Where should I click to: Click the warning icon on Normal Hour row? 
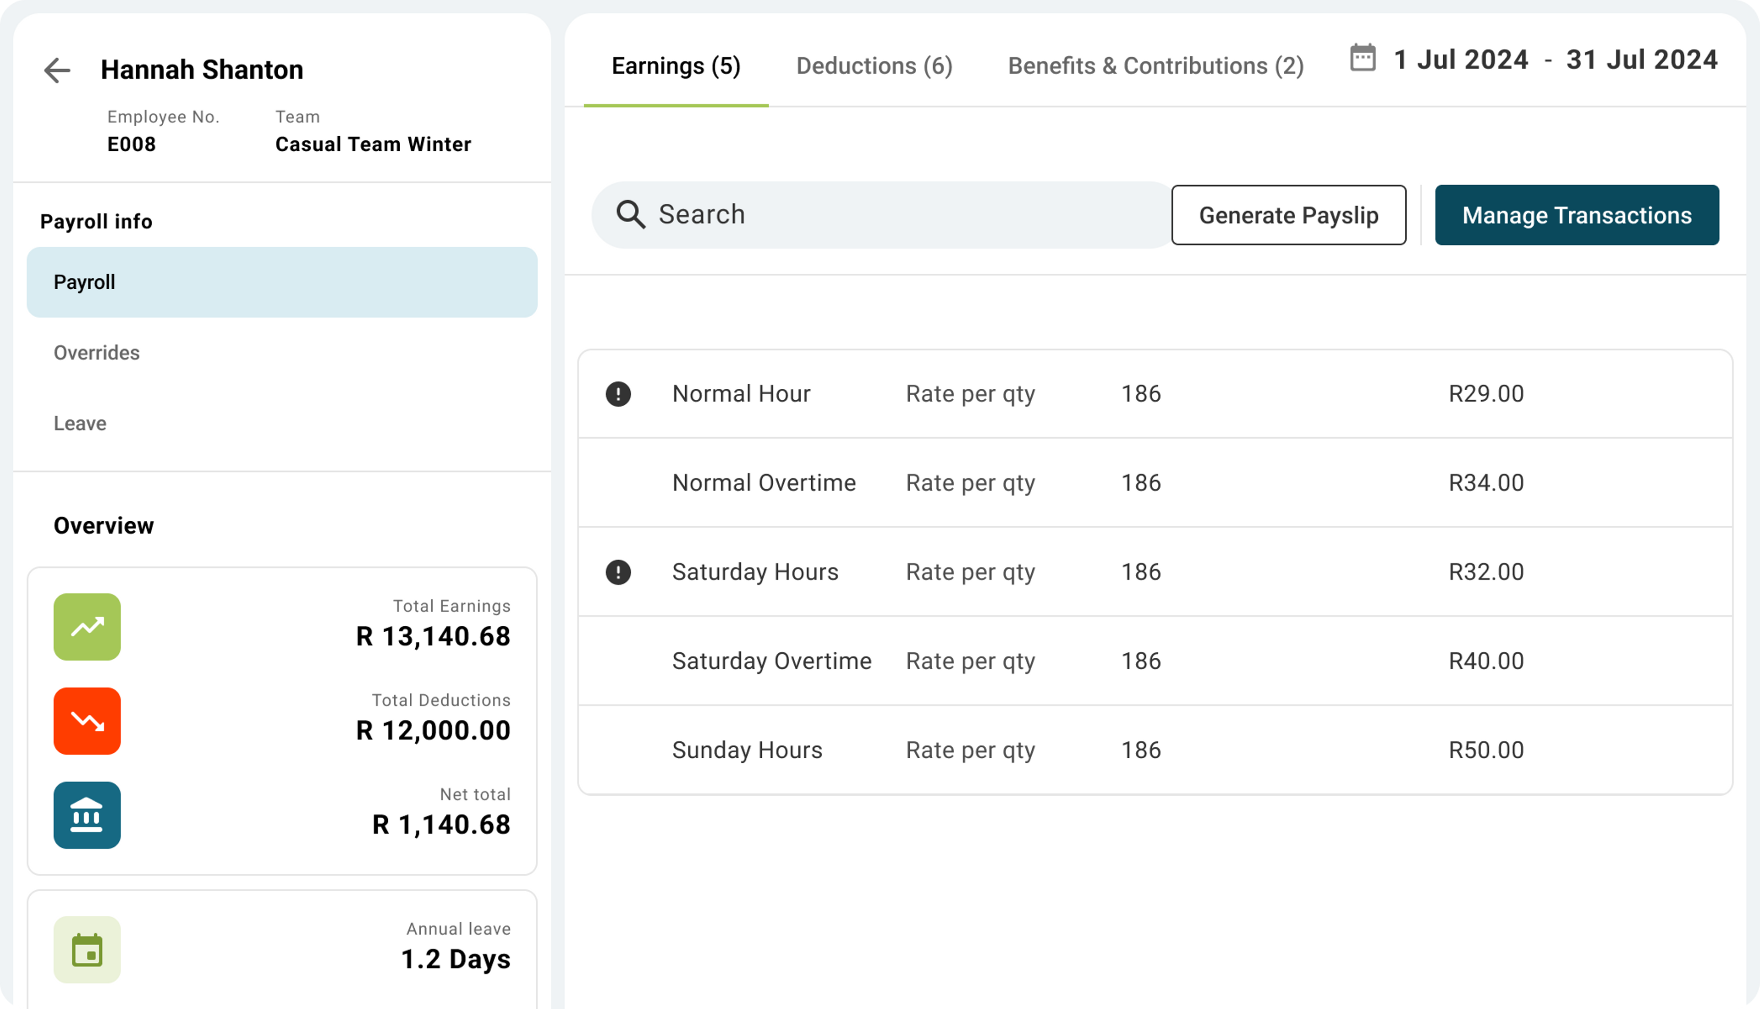click(618, 394)
